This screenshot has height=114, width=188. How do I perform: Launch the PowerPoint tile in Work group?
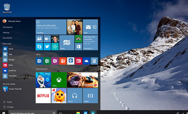[x=63, y=61]
